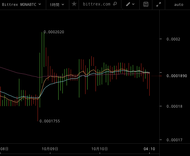Click the 0.0002 price axis label
The image size is (190, 156).
173,39
